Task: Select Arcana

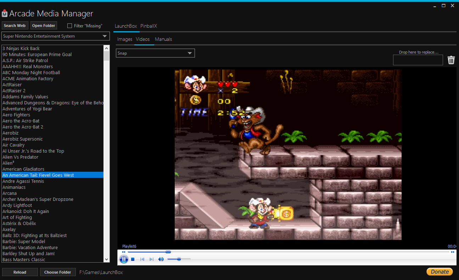Action: pos(53,193)
